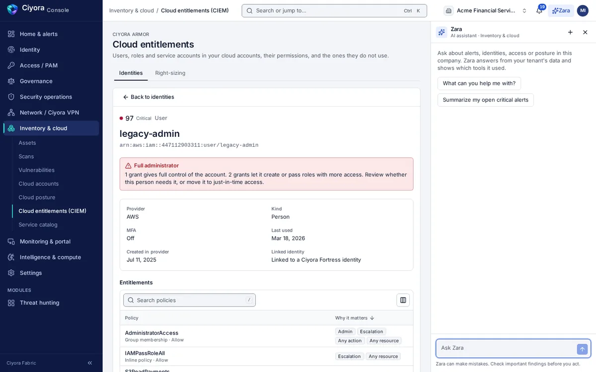The width and height of the screenshot is (596, 372).
Task: Click the 97 Critical risk score
Action: pyautogui.click(x=135, y=118)
